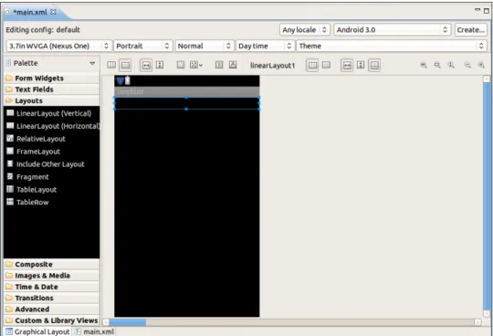
Task: Expand the Images & Media palette category
Action: tap(52, 276)
